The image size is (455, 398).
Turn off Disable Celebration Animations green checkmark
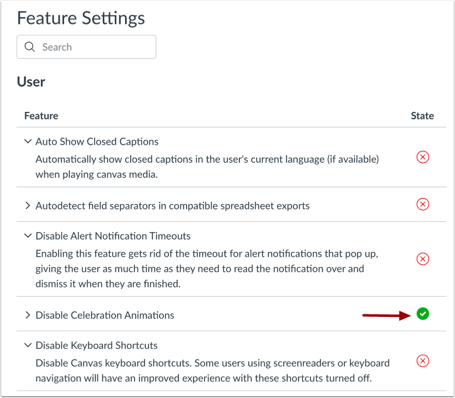click(423, 314)
